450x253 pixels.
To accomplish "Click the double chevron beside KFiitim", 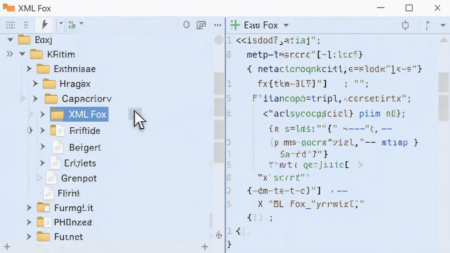I will pyautogui.click(x=10, y=54).
